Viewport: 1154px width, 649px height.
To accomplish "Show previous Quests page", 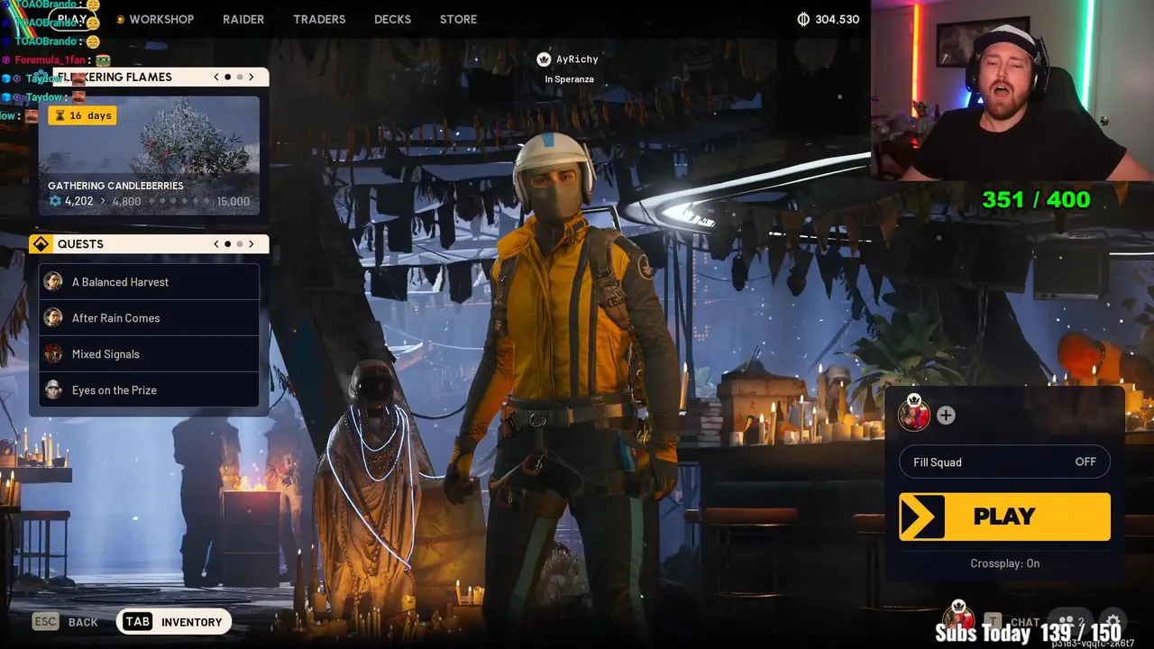I will coord(216,244).
